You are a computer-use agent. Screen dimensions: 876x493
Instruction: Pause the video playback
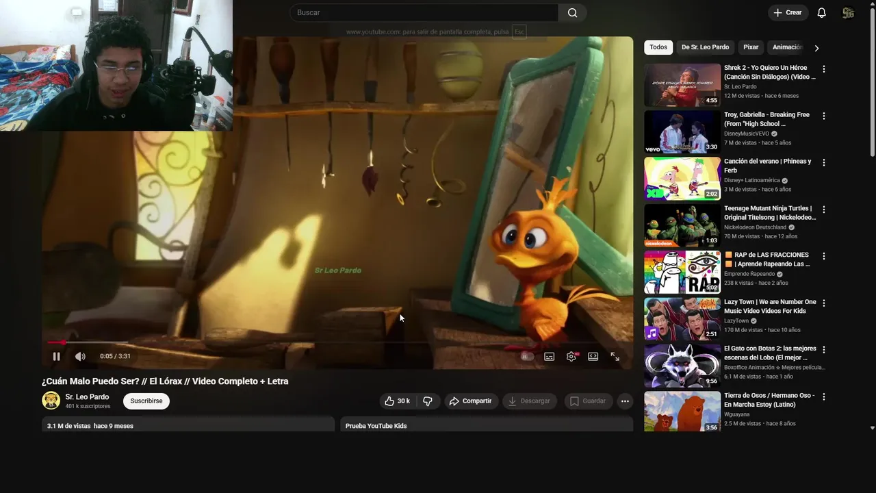56,356
